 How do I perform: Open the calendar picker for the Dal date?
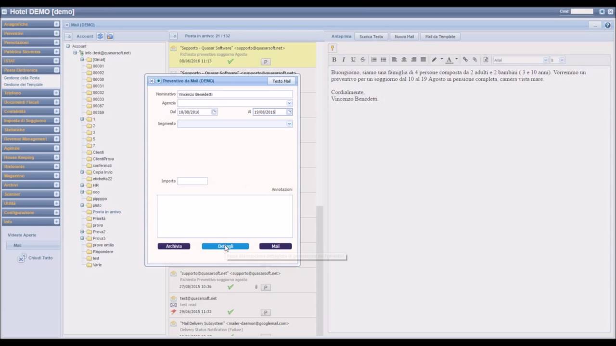tap(214, 112)
